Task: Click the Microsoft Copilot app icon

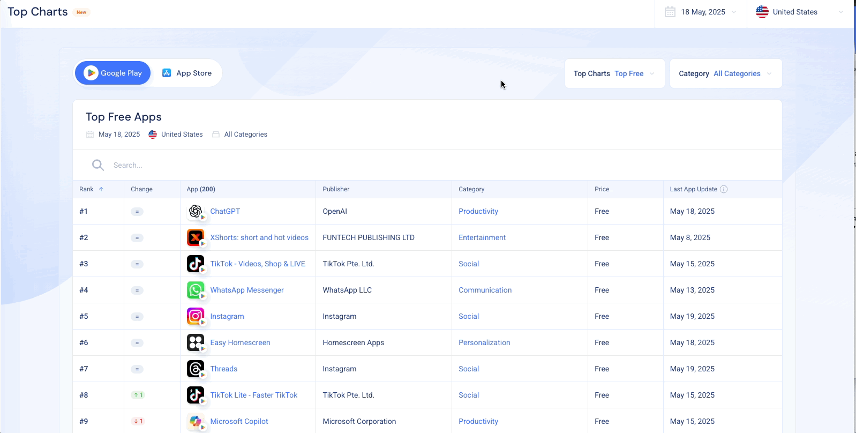Action: click(196, 421)
